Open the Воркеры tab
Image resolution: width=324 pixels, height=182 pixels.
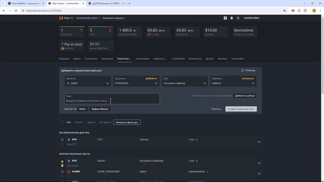tap(64, 59)
